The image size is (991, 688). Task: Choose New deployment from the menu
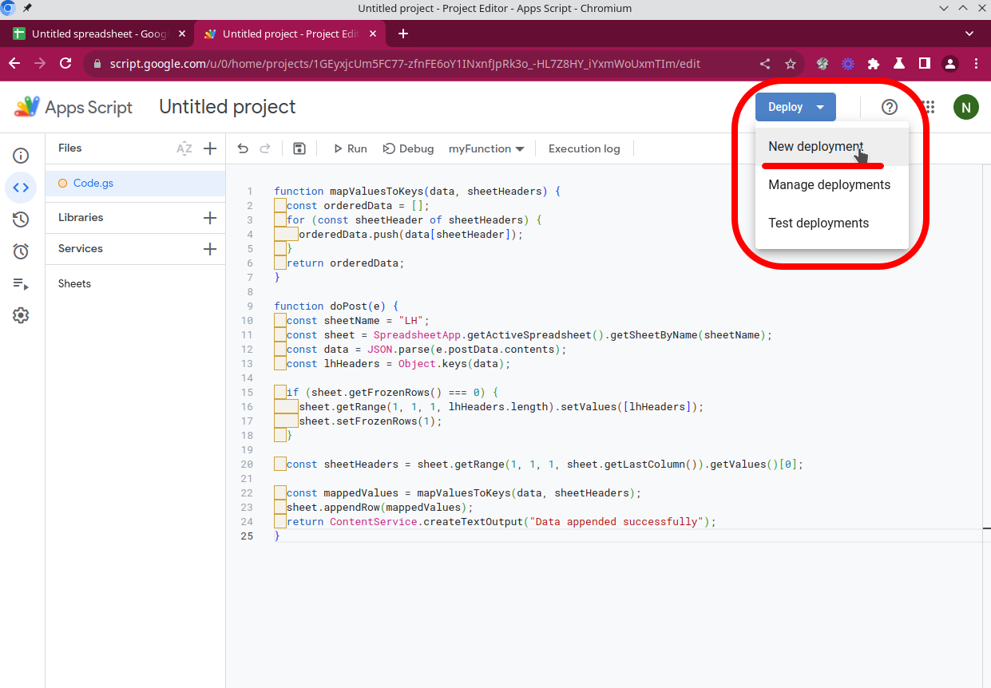(832, 147)
